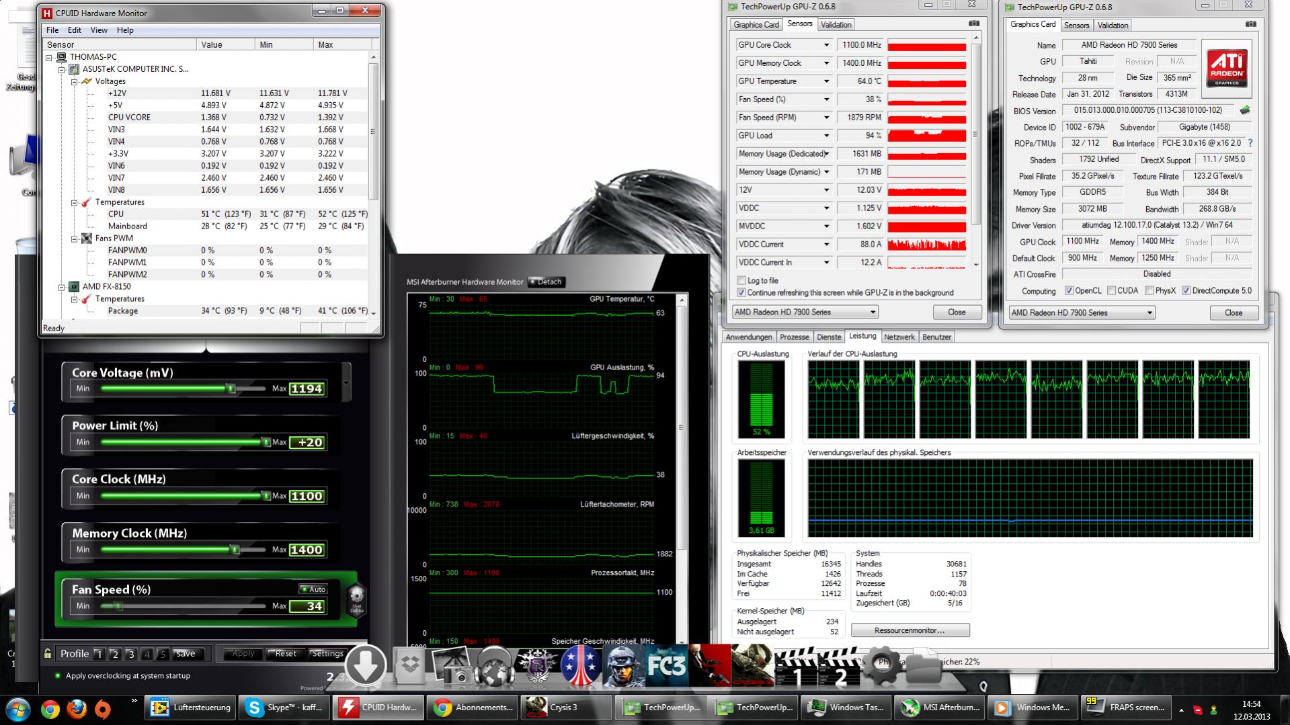Launch Far Cry 3 from the dock
Image resolution: width=1290 pixels, height=725 pixels.
[666, 667]
